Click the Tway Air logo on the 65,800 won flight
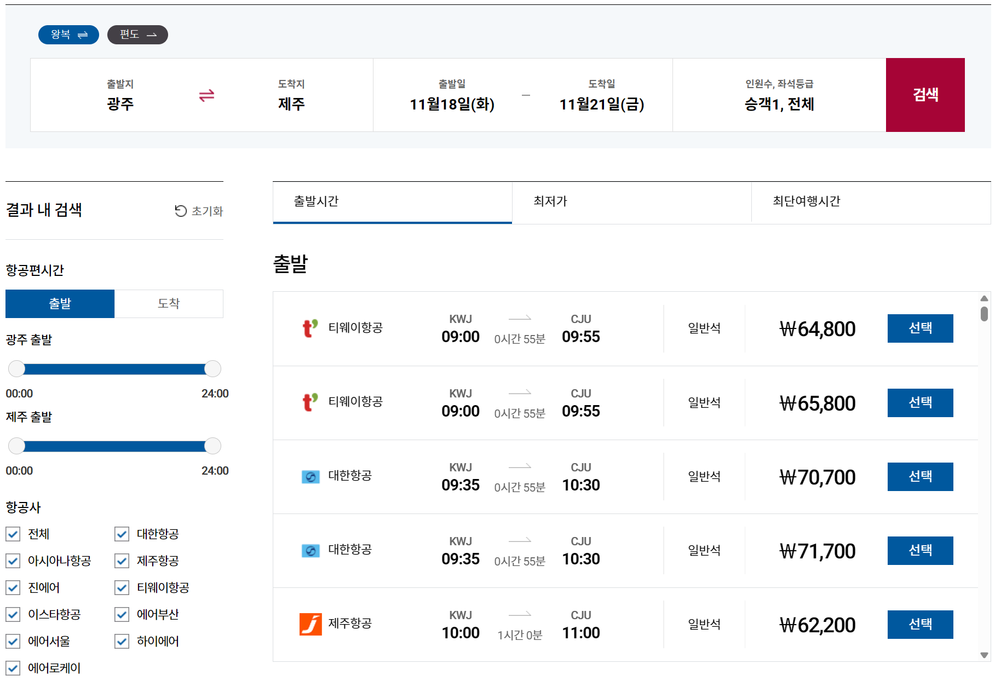This screenshot has height=681, width=995. pos(309,402)
